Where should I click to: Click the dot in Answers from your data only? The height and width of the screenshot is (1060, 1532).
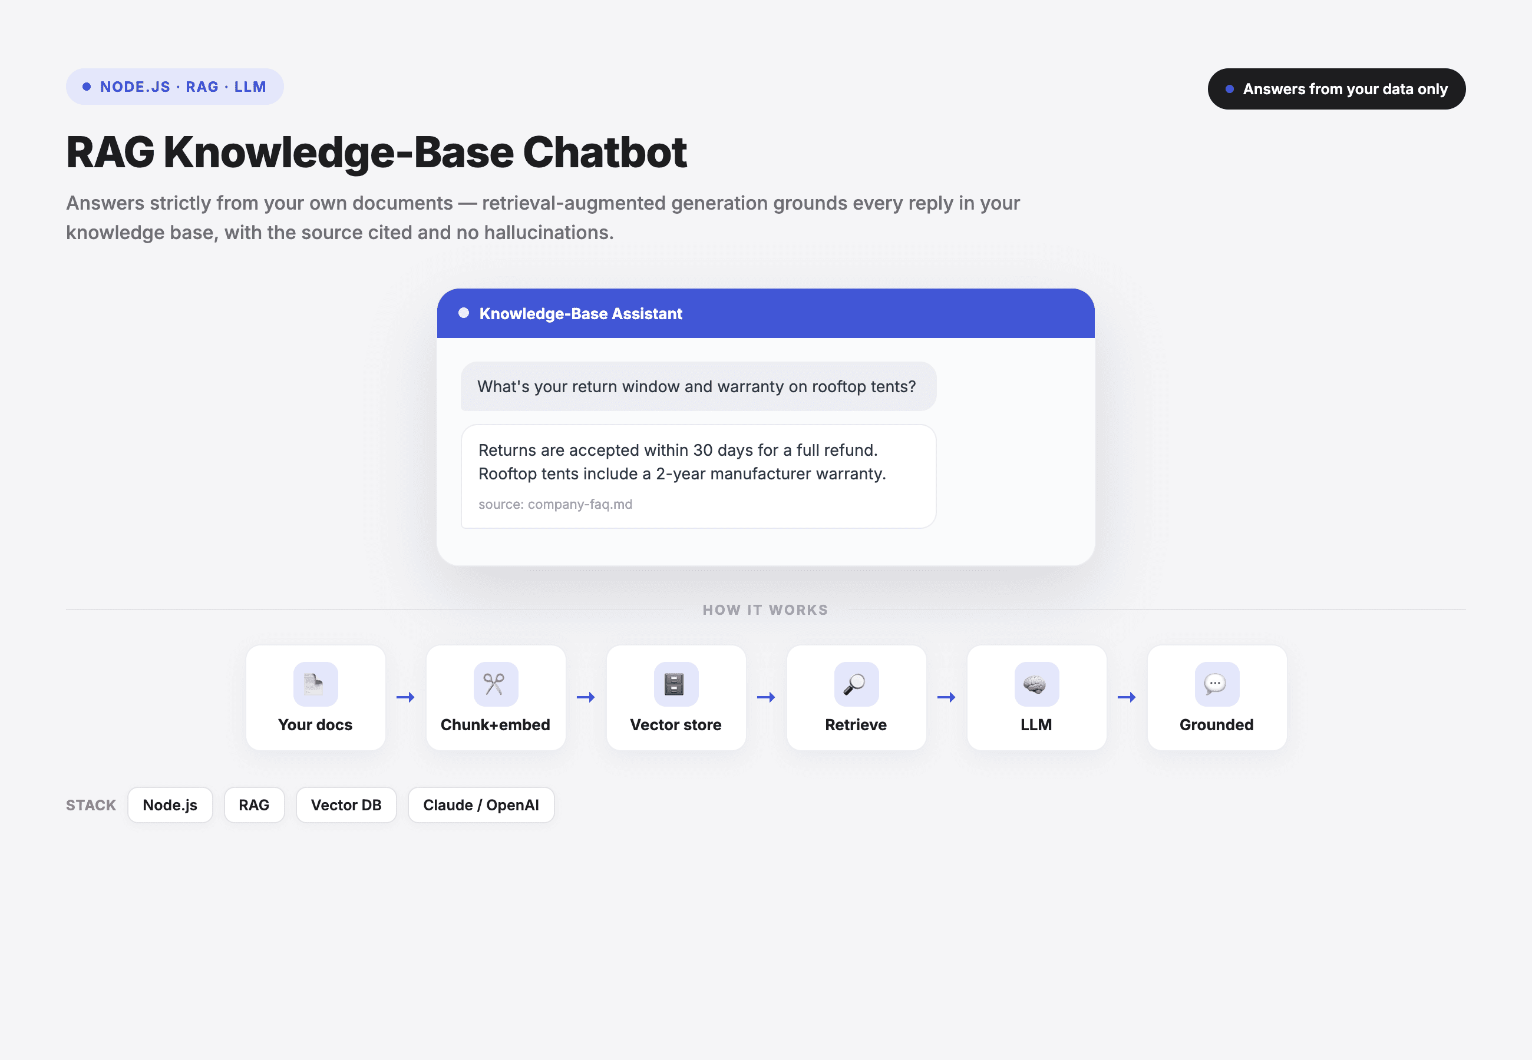coord(1230,89)
